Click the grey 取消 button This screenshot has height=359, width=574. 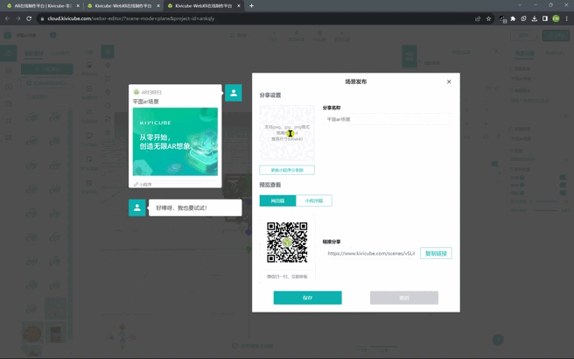(x=403, y=298)
